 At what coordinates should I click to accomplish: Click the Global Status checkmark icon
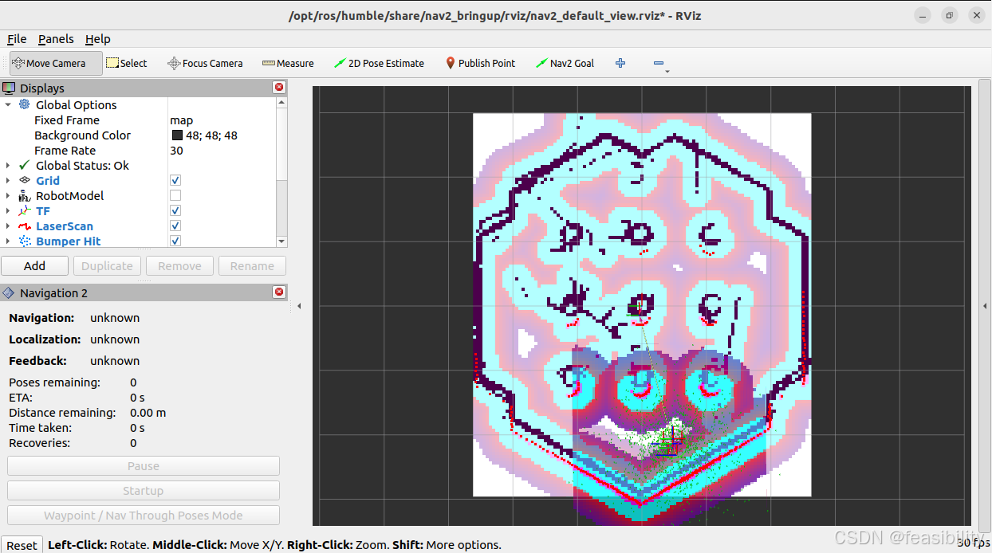click(25, 165)
